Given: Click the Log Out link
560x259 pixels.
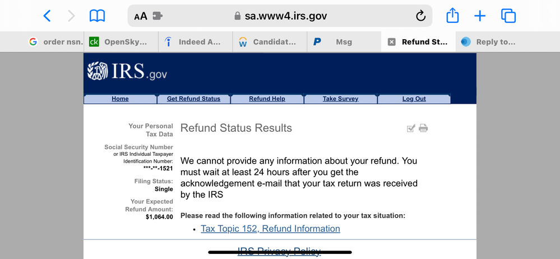Looking at the screenshot, I should [414, 99].
